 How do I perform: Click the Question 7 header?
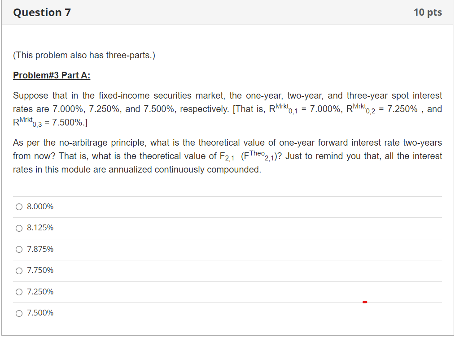click(42, 13)
